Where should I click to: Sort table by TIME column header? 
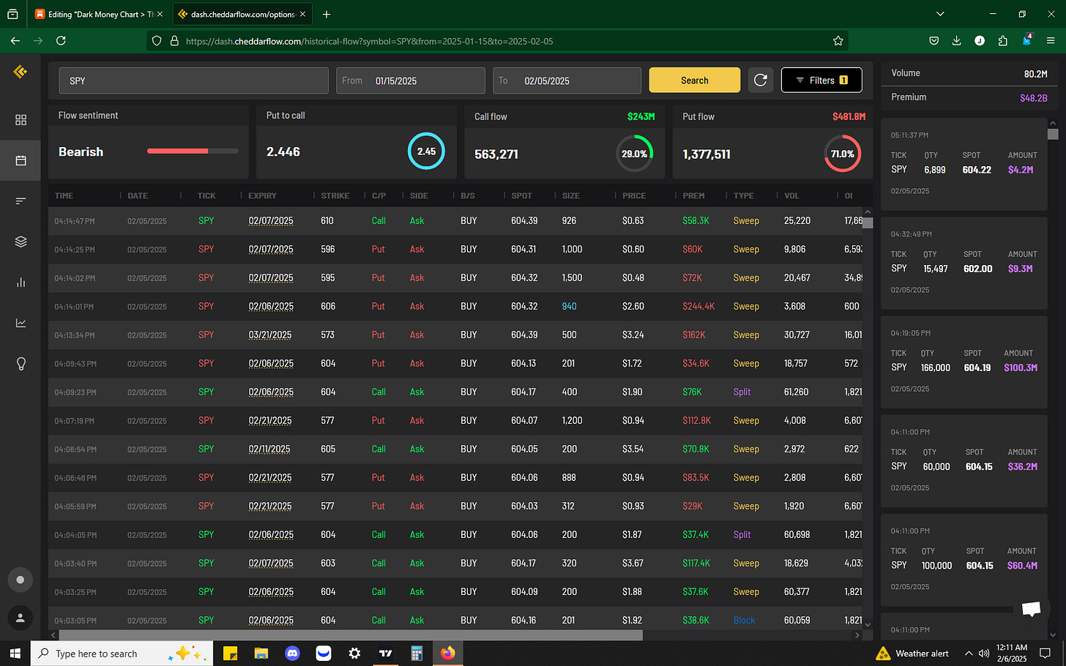64,195
